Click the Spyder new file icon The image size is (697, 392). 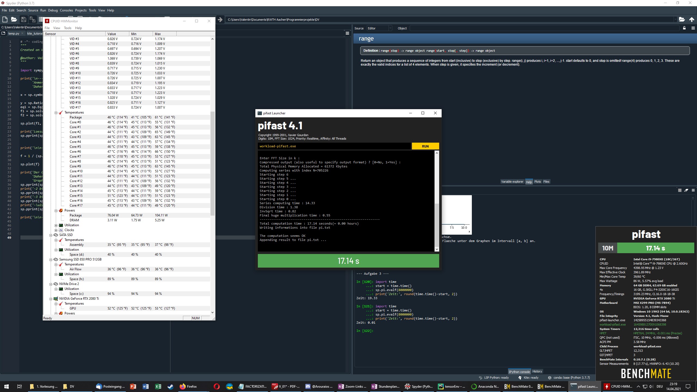pyautogui.click(x=5, y=19)
